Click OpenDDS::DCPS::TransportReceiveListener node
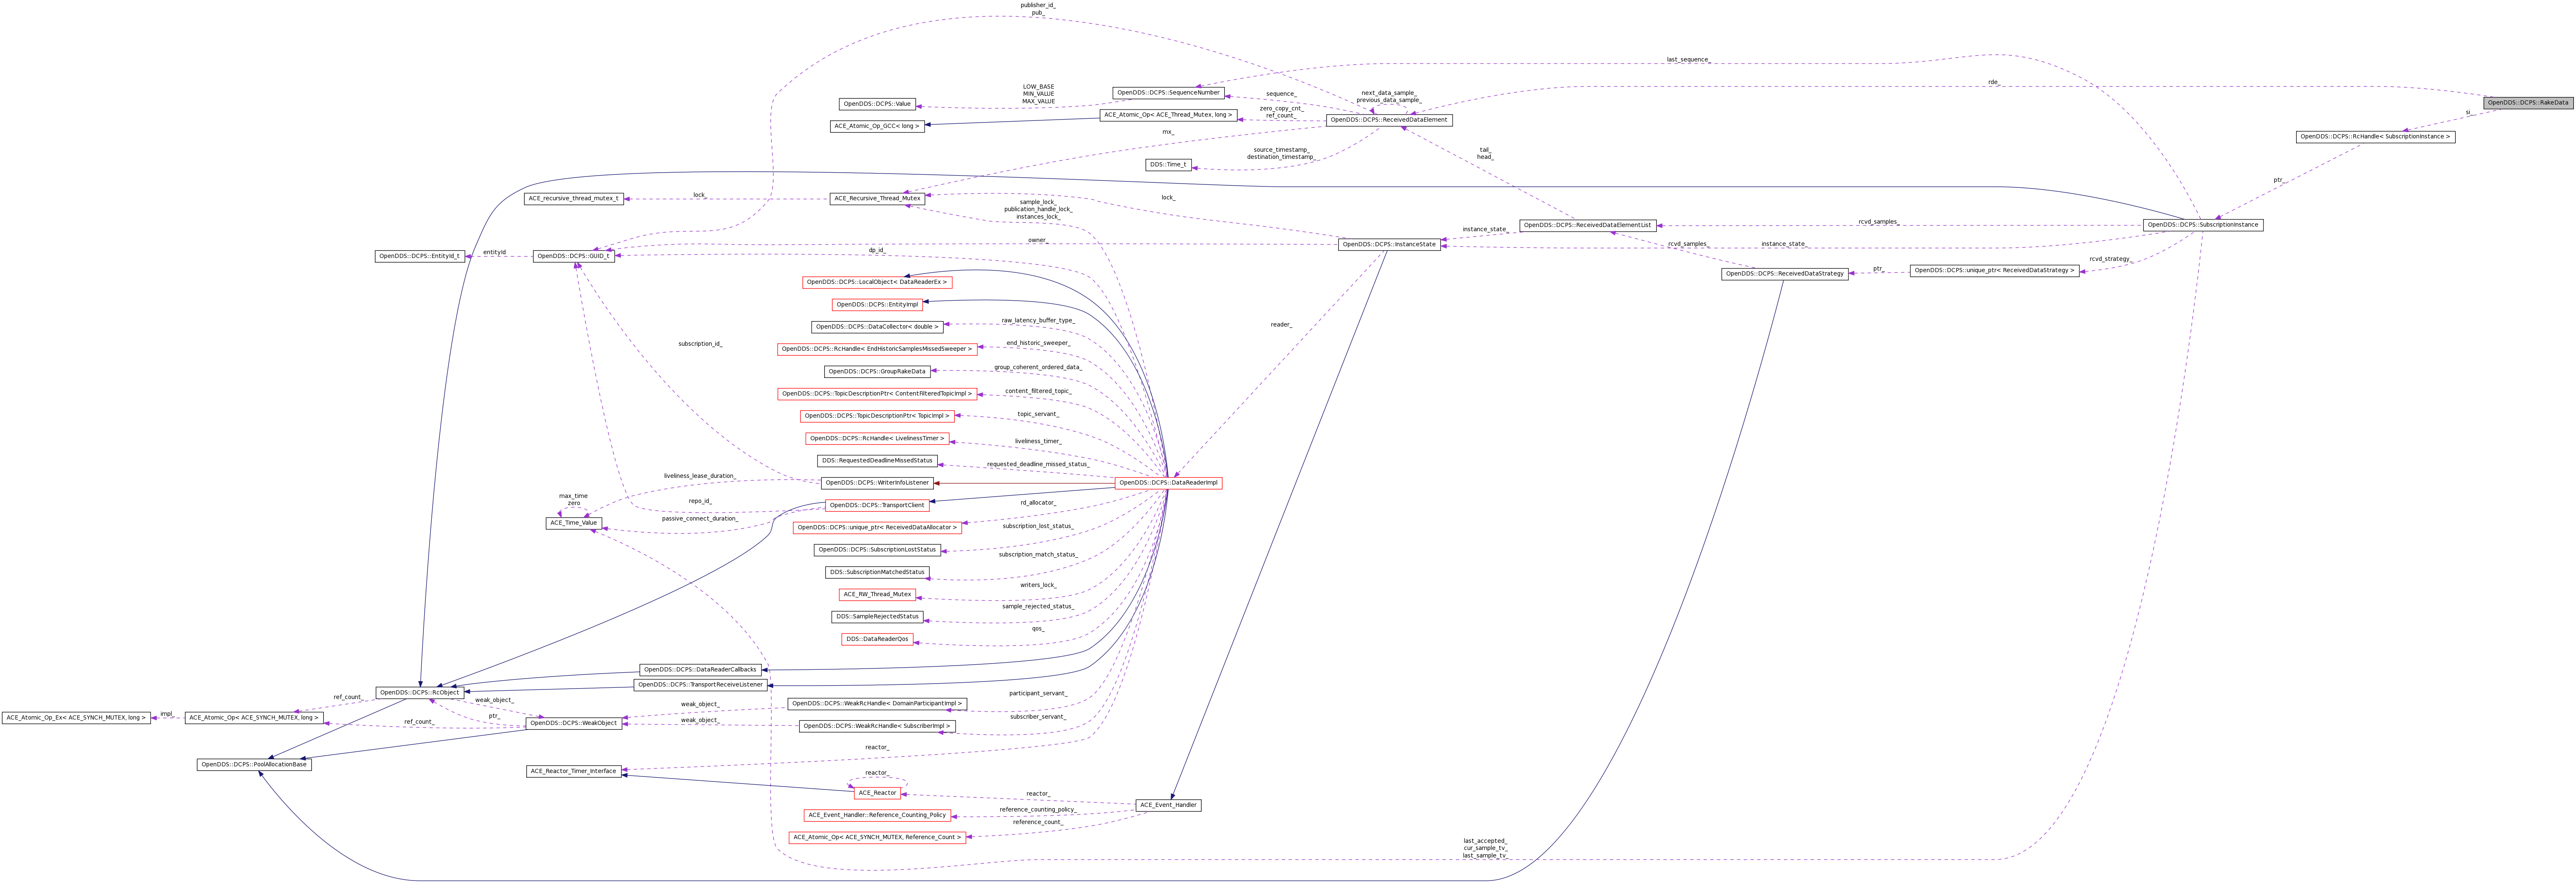Viewport: 2576px width, 883px height. (x=700, y=684)
